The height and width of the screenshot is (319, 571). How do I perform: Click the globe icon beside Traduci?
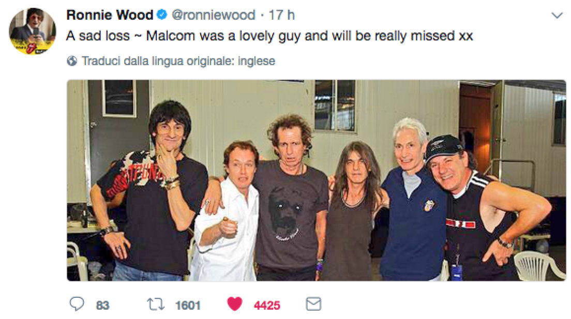pos(72,61)
